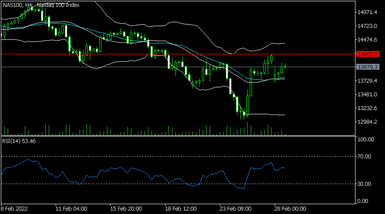The image size is (385, 214).
Task: Click the 13729.4 price axis value
Action: [367, 80]
